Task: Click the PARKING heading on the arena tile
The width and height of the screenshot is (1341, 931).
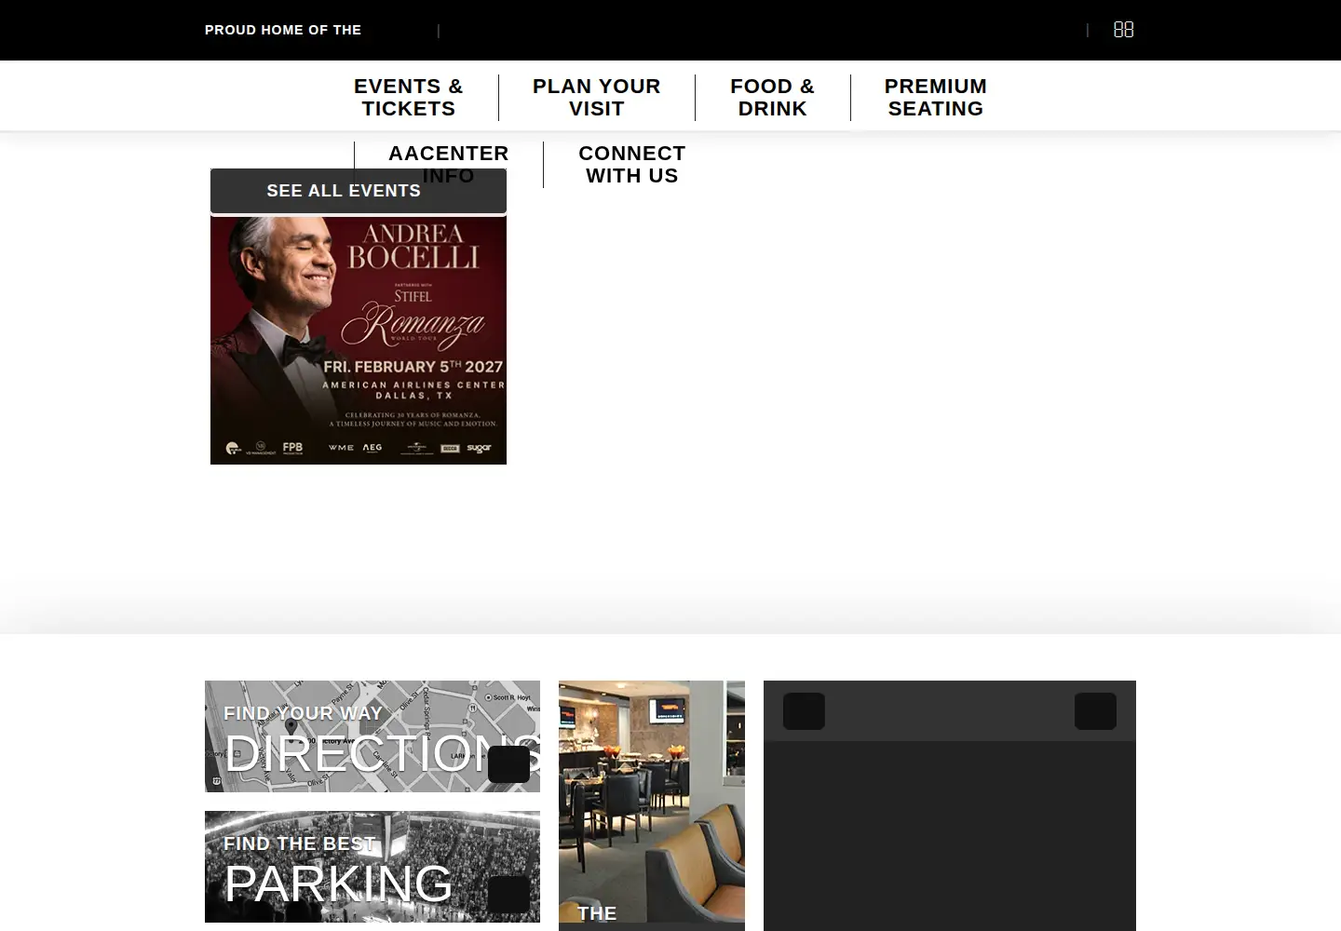Action: pyautogui.click(x=339, y=884)
